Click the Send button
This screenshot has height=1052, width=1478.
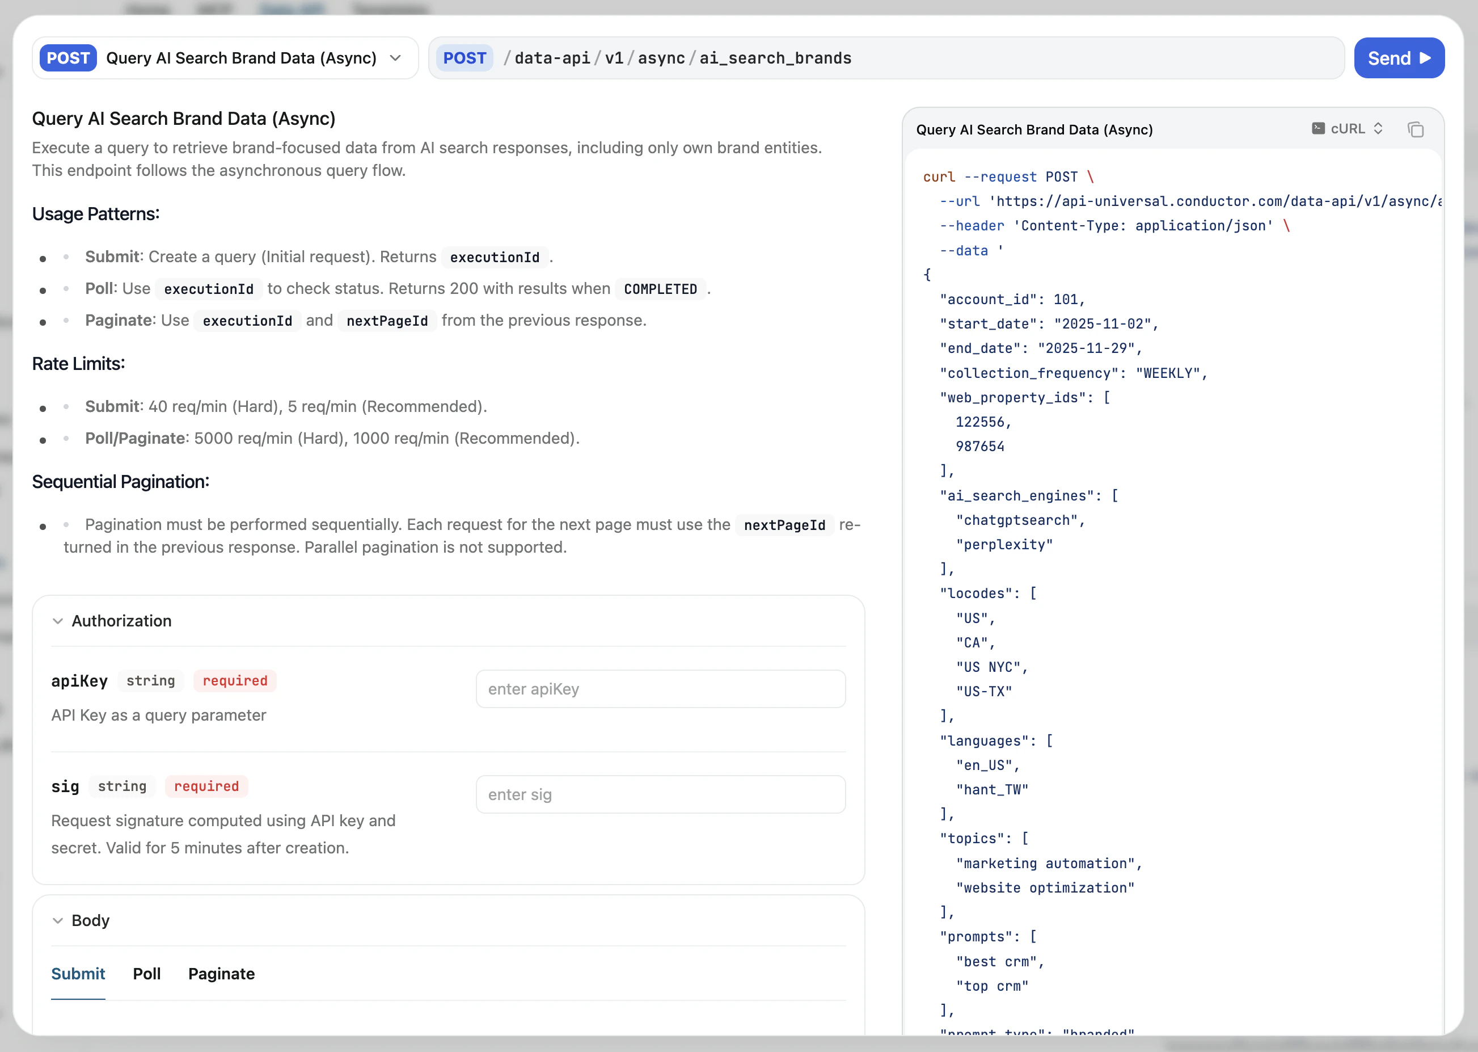pos(1399,58)
